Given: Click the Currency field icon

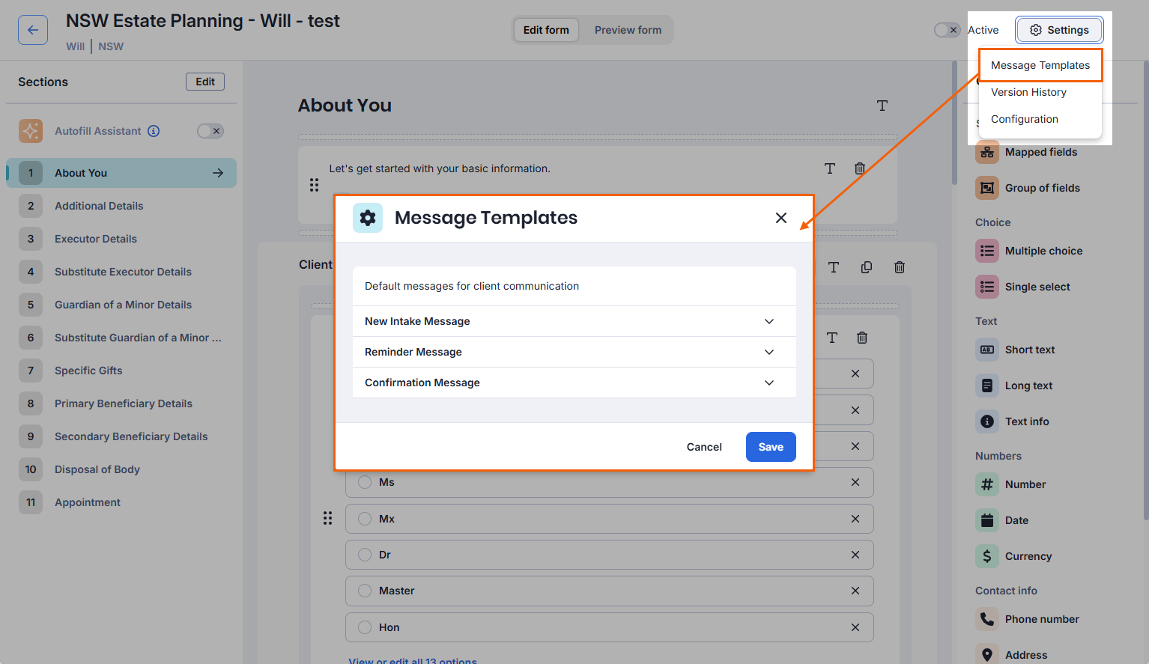Looking at the screenshot, I should point(987,556).
